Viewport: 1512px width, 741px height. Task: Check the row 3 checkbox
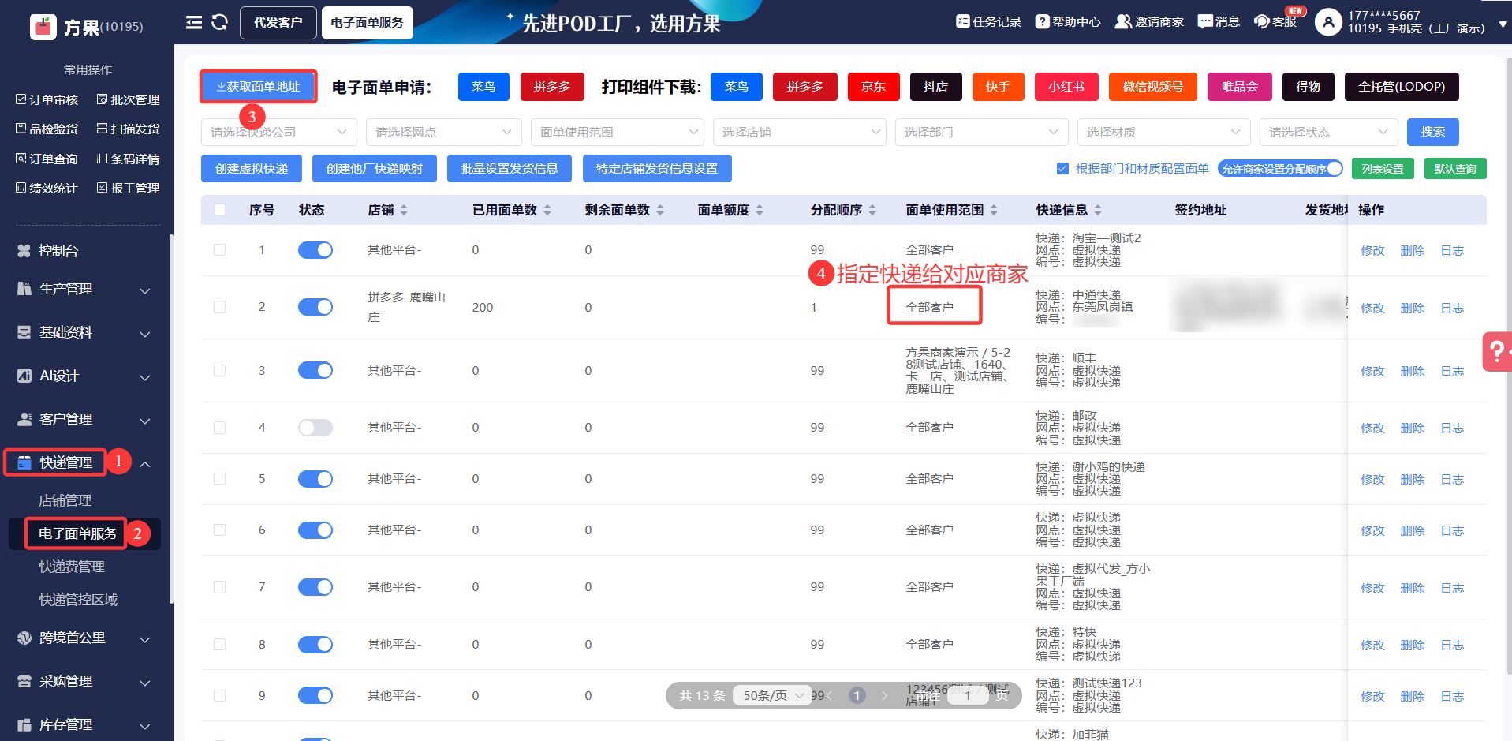[x=219, y=371]
